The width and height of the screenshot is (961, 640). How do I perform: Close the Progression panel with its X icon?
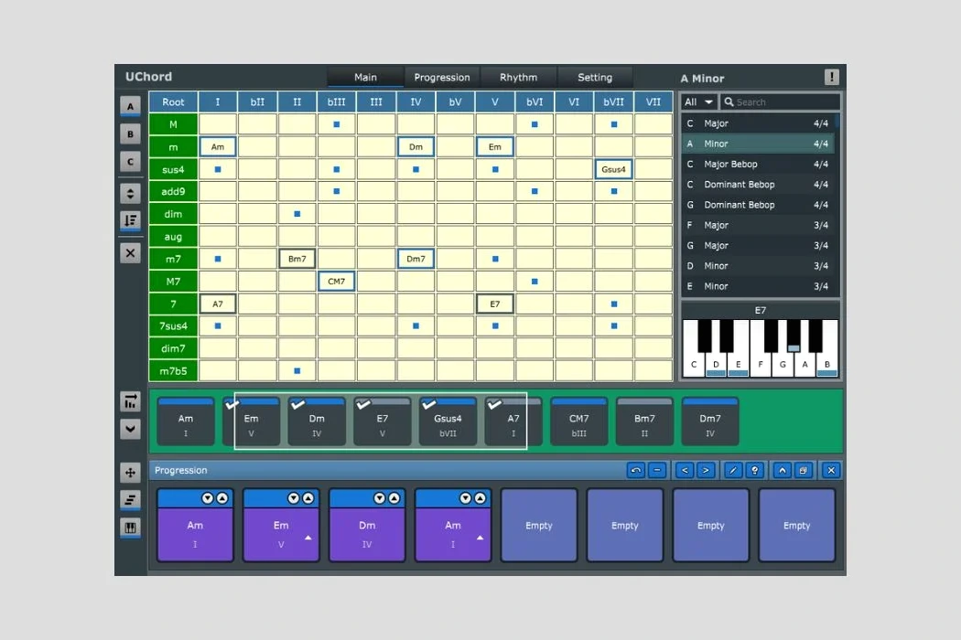[x=831, y=470]
